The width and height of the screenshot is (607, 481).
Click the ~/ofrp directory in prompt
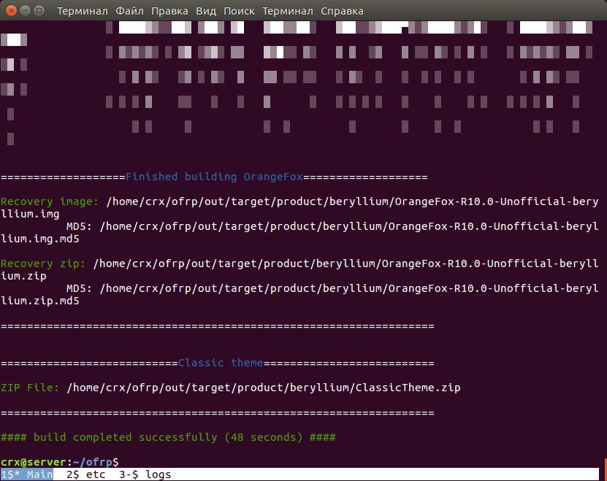[92, 462]
